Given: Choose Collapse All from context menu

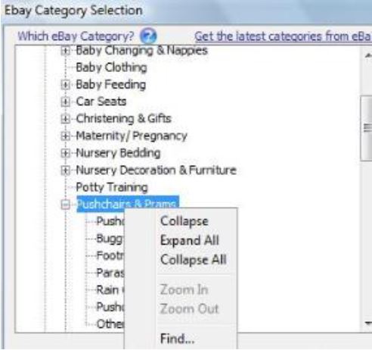Looking at the screenshot, I should pyautogui.click(x=194, y=260).
